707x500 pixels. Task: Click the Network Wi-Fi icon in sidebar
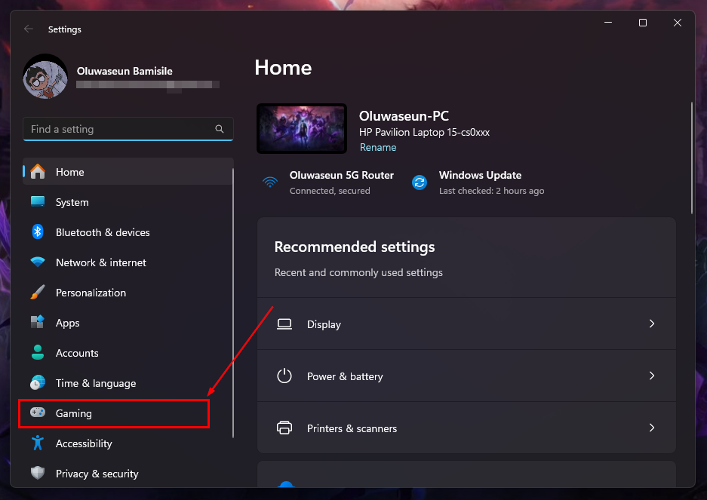(38, 262)
